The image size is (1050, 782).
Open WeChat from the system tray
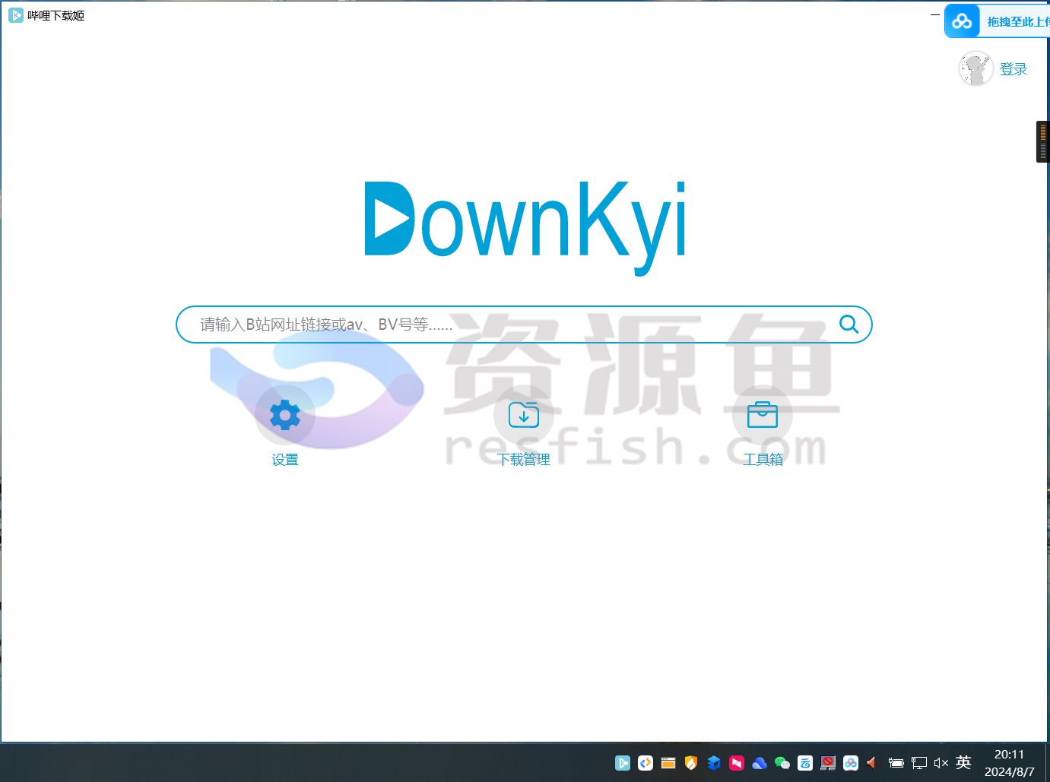pyautogui.click(x=782, y=763)
